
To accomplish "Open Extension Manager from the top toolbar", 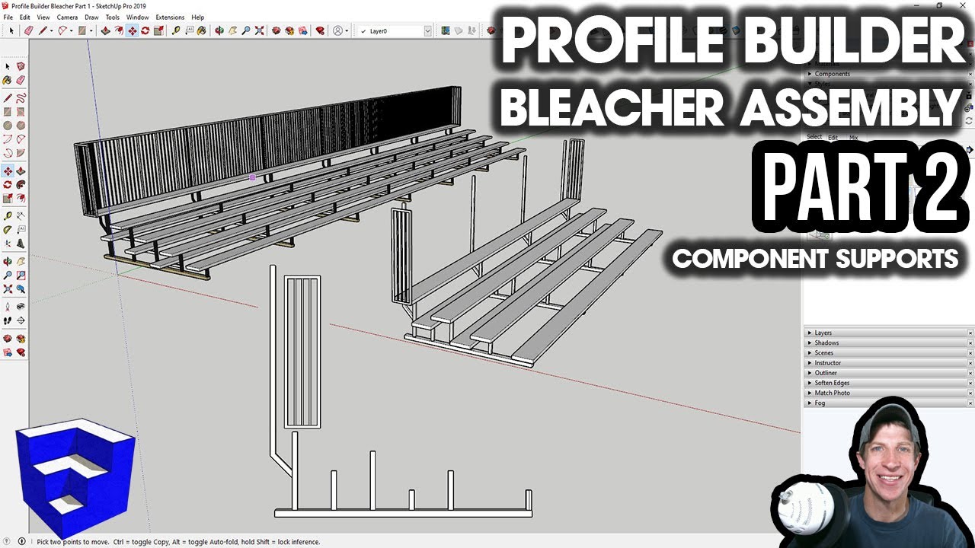I will pos(320,31).
